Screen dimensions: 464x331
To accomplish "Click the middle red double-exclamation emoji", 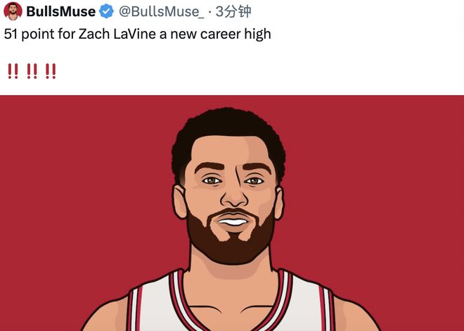I will (x=32, y=71).
